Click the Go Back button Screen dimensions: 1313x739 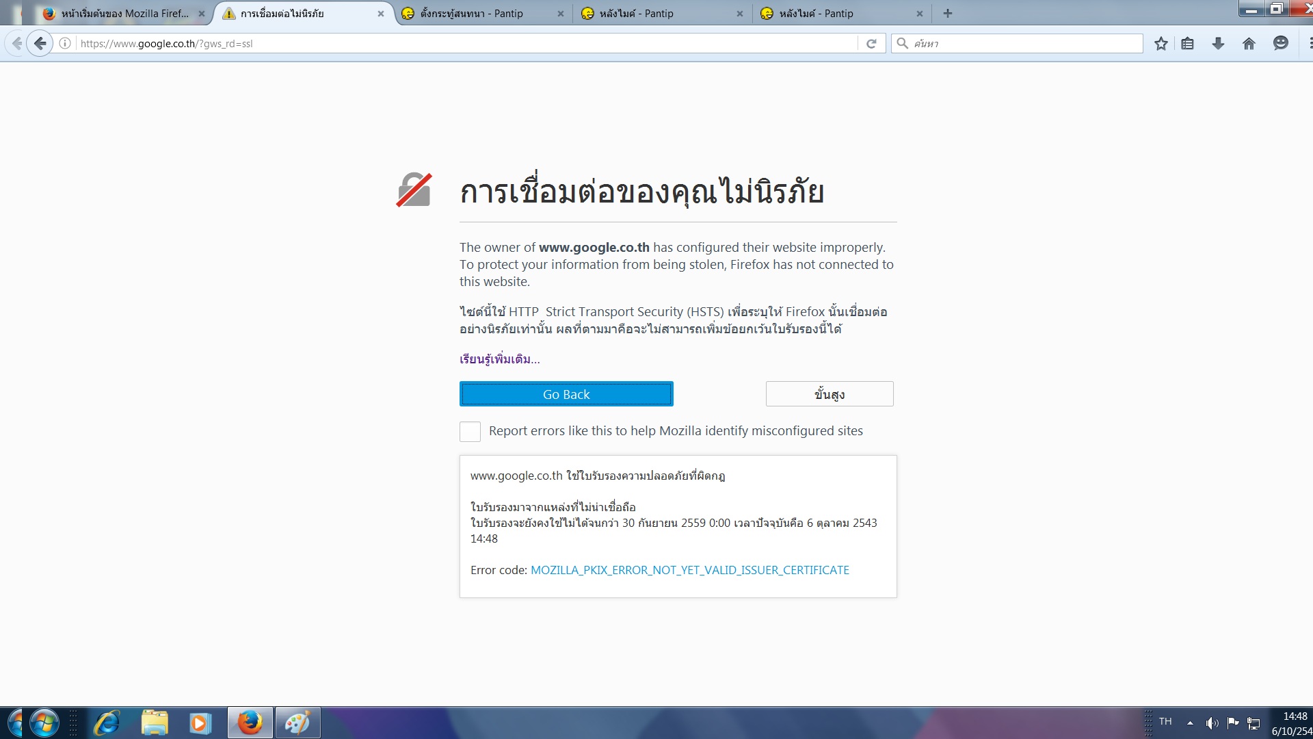pos(566,394)
